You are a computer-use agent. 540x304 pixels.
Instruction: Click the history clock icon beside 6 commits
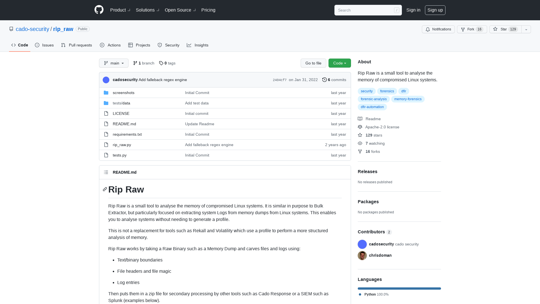[325, 80]
